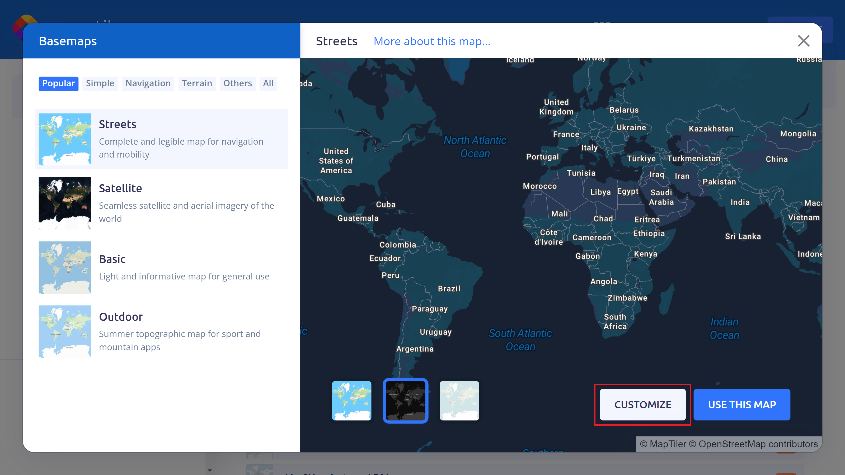Choose the Satellite basemap thumbnail
The width and height of the screenshot is (845, 475).
pyautogui.click(x=65, y=203)
